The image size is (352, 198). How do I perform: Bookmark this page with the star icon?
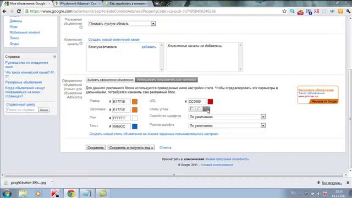[x=284, y=11]
